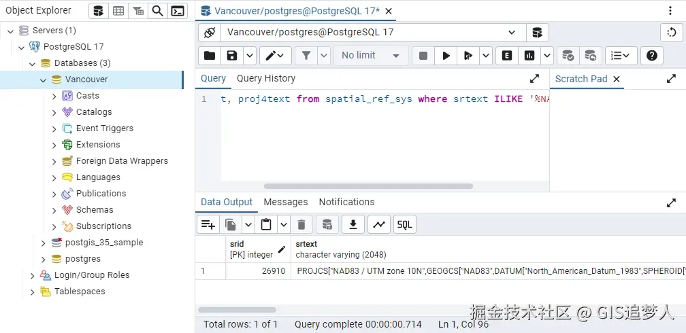The image size is (686, 333).
Task: Switch to the Messages tab
Action: [x=286, y=203]
